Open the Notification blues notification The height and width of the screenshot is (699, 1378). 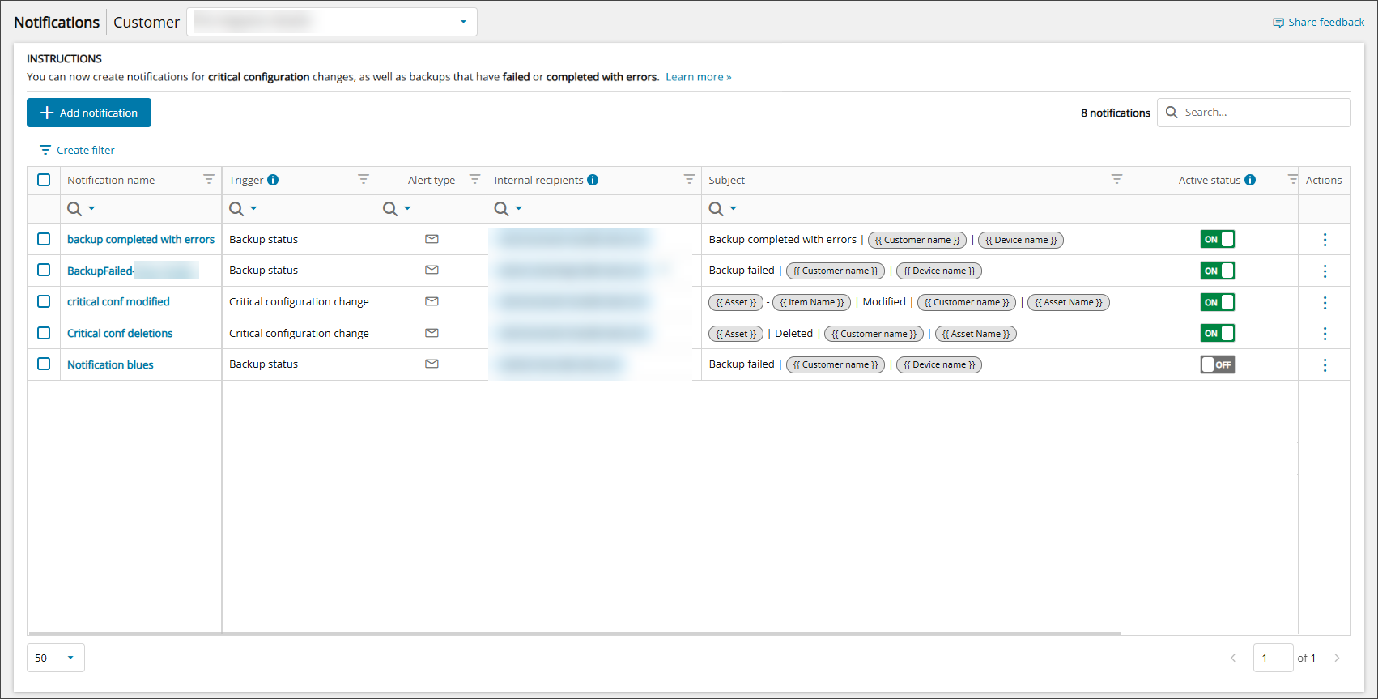pos(110,364)
